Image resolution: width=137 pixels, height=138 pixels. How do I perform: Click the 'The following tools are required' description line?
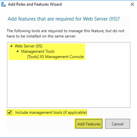65,31
